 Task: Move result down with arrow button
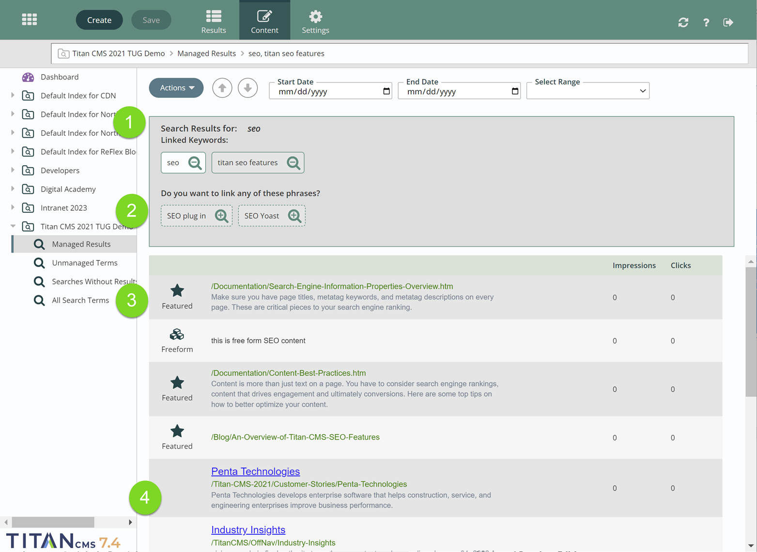247,88
